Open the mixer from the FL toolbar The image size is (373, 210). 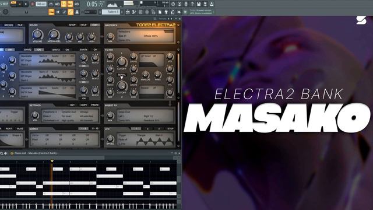tap(147, 12)
